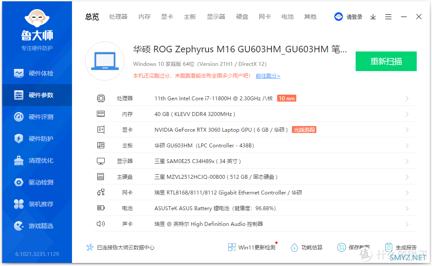Click 请登录 login text
Viewport: 432px width, 266px height.
pyautogui.click(x=354, y=17)
